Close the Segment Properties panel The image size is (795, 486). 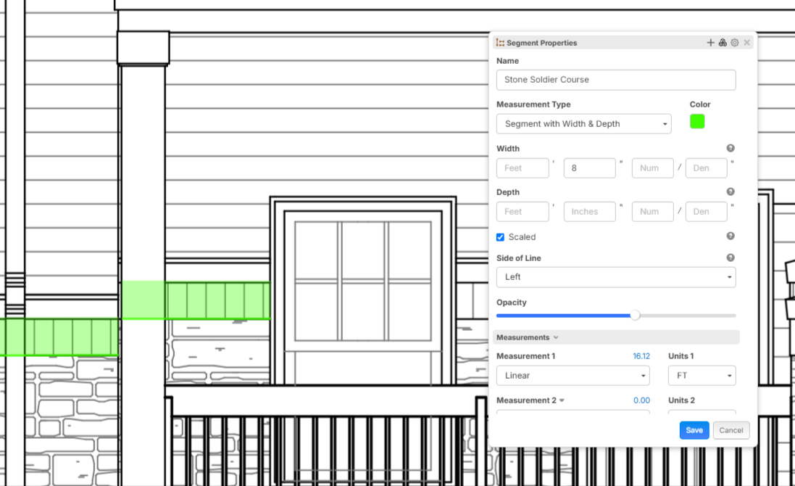click(x=747, y=43)
